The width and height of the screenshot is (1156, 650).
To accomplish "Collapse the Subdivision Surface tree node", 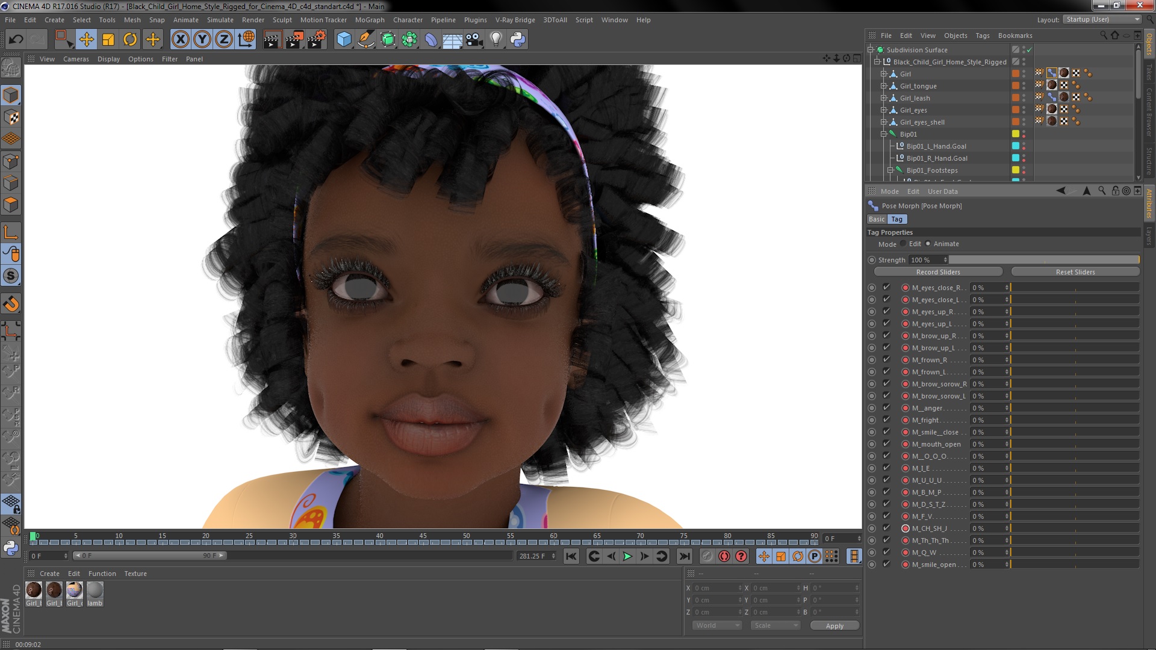I will 871,50.
